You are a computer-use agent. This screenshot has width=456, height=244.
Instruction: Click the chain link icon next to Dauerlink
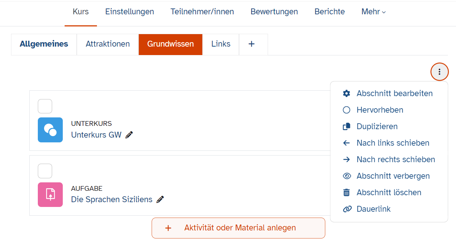click(x=347, y=209)
